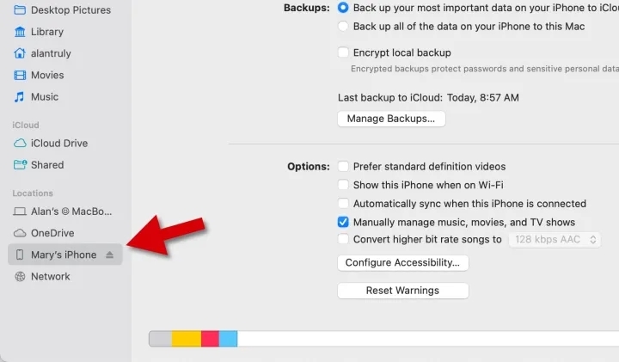Enable Encrypt local backup checkbox
Viewport: 619px width, 362px height.
343,52
